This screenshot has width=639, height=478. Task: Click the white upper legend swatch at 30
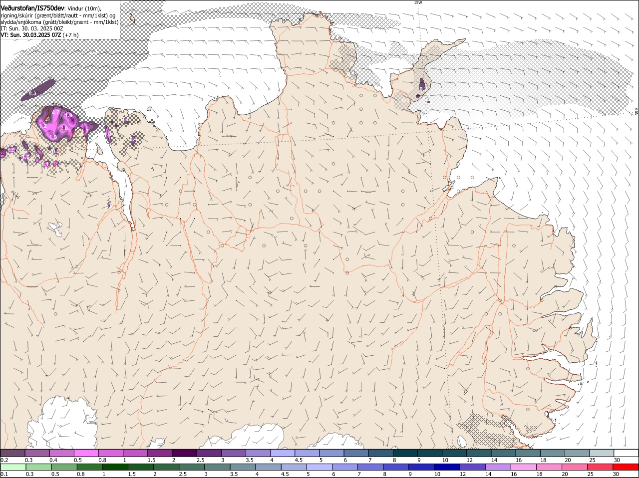(627, 453)
